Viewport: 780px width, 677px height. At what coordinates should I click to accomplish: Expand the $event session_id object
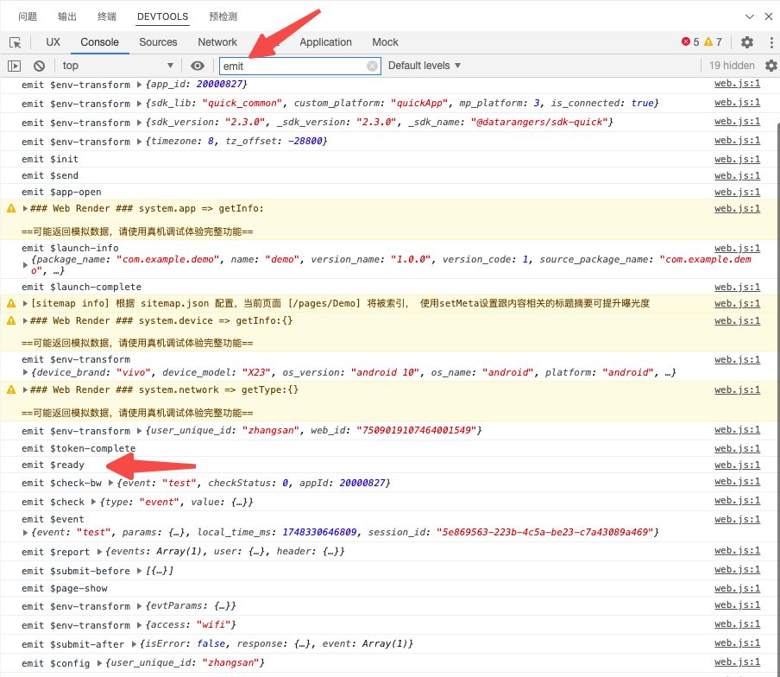(x=25, y=533)
